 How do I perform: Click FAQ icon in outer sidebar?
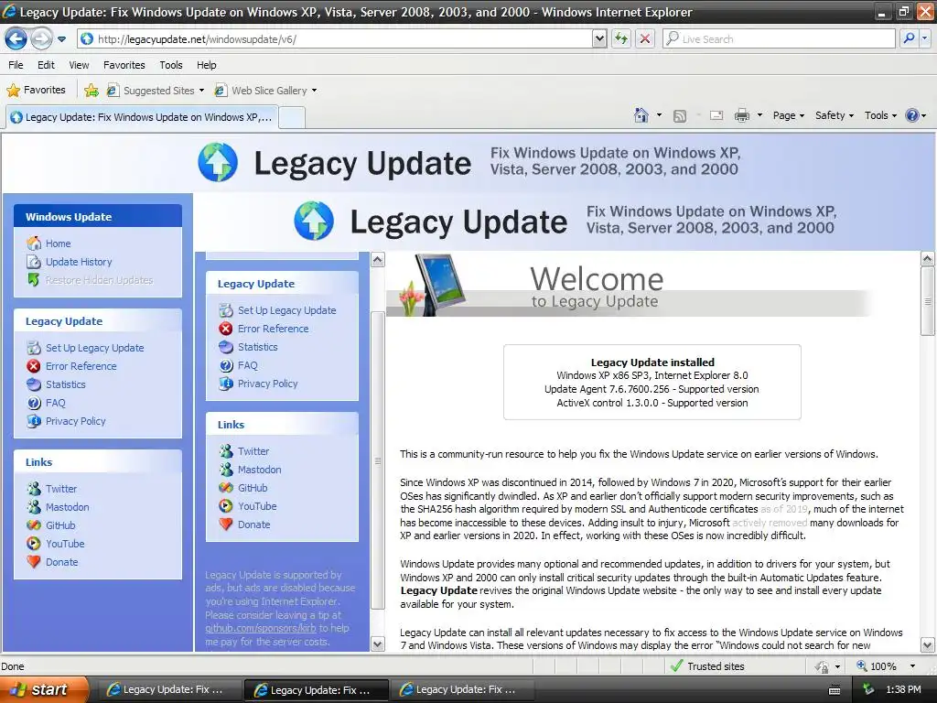tap(34, 403)
